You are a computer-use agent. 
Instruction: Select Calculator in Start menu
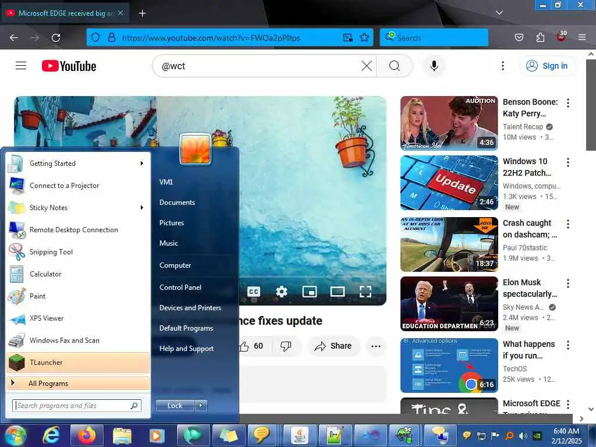click(79, 274)
